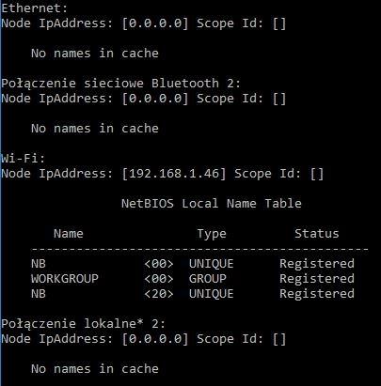Click the <00> suffix in WORKGROUP row

159,279
